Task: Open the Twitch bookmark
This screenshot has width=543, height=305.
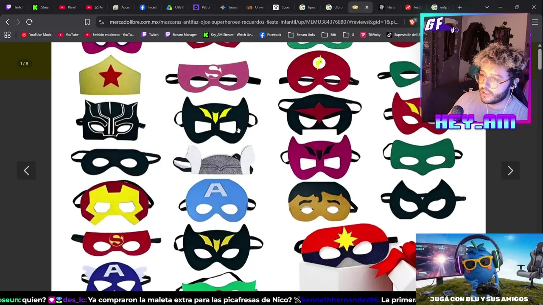Action: [x=150, y=35]
